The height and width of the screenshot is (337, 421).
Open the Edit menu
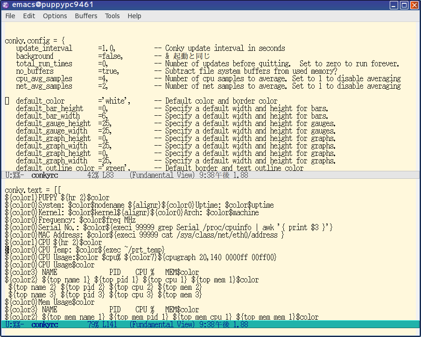[x=29, y=16]
